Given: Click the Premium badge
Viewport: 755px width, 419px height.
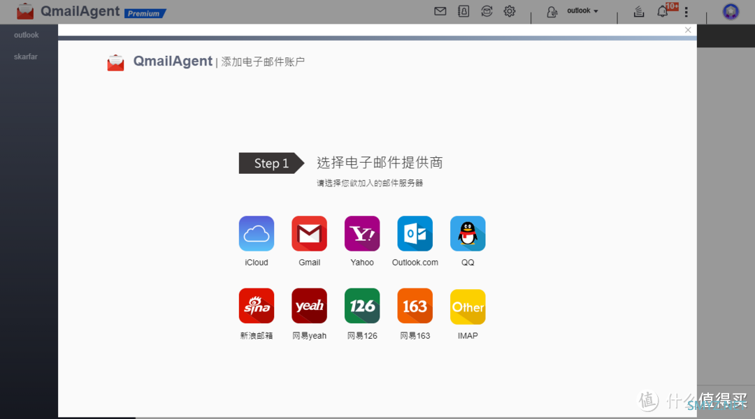Looking at the screenshot, I should [145, 13].
